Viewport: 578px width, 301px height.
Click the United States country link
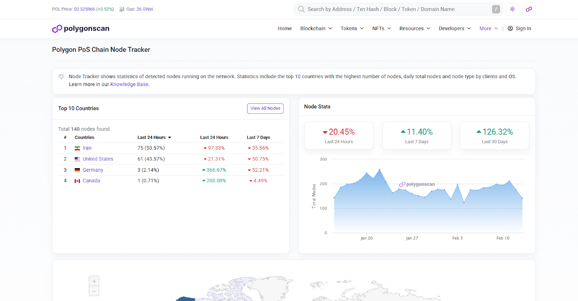(x=98, y=159)
